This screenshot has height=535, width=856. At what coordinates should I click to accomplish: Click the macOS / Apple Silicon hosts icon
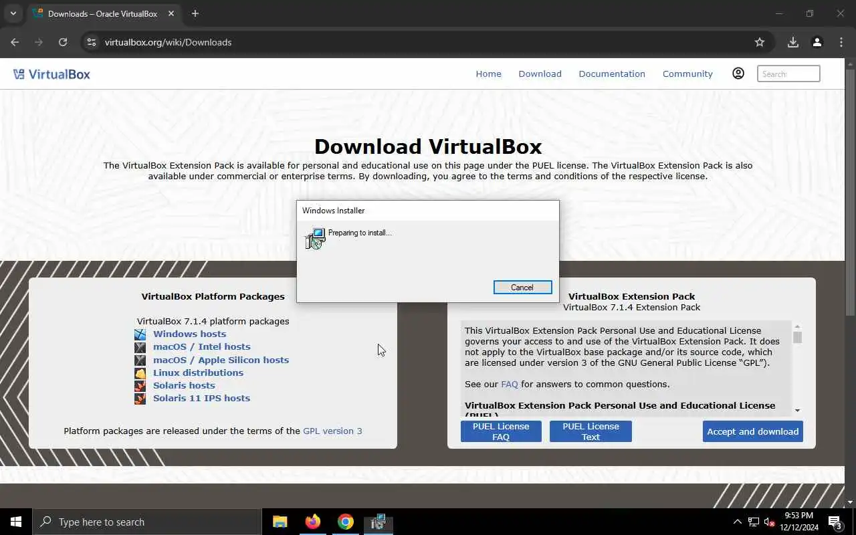(x=140, y=360)
